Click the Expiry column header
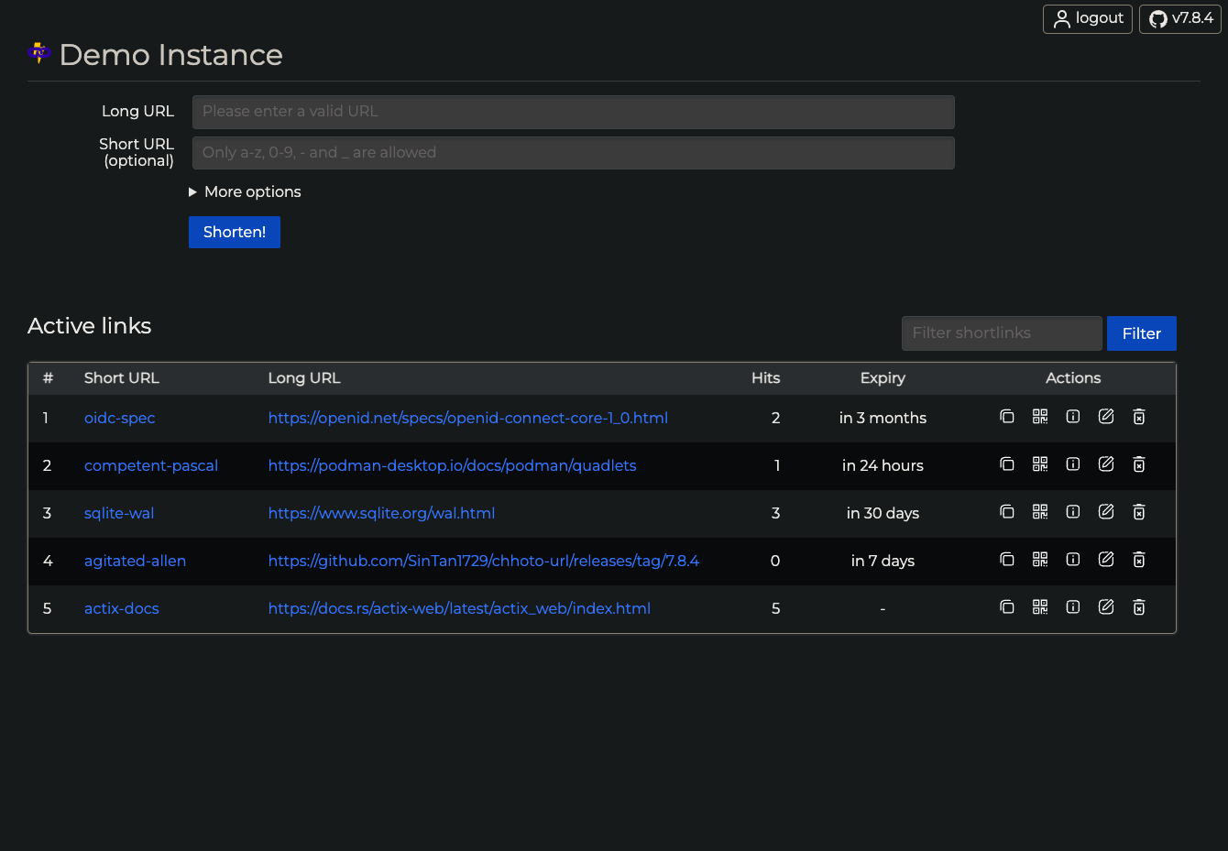The width and height of the screenshot is (1228, 851). (883, 378)
